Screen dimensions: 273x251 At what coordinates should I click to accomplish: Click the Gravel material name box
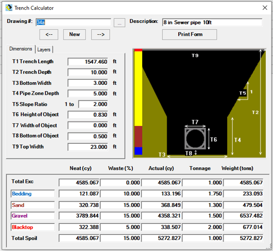point(32,216)
